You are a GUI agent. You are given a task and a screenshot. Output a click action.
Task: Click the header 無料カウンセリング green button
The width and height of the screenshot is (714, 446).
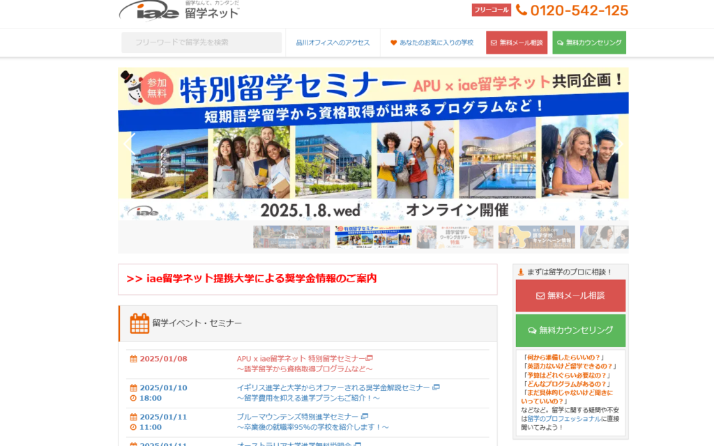coord(589,43)
